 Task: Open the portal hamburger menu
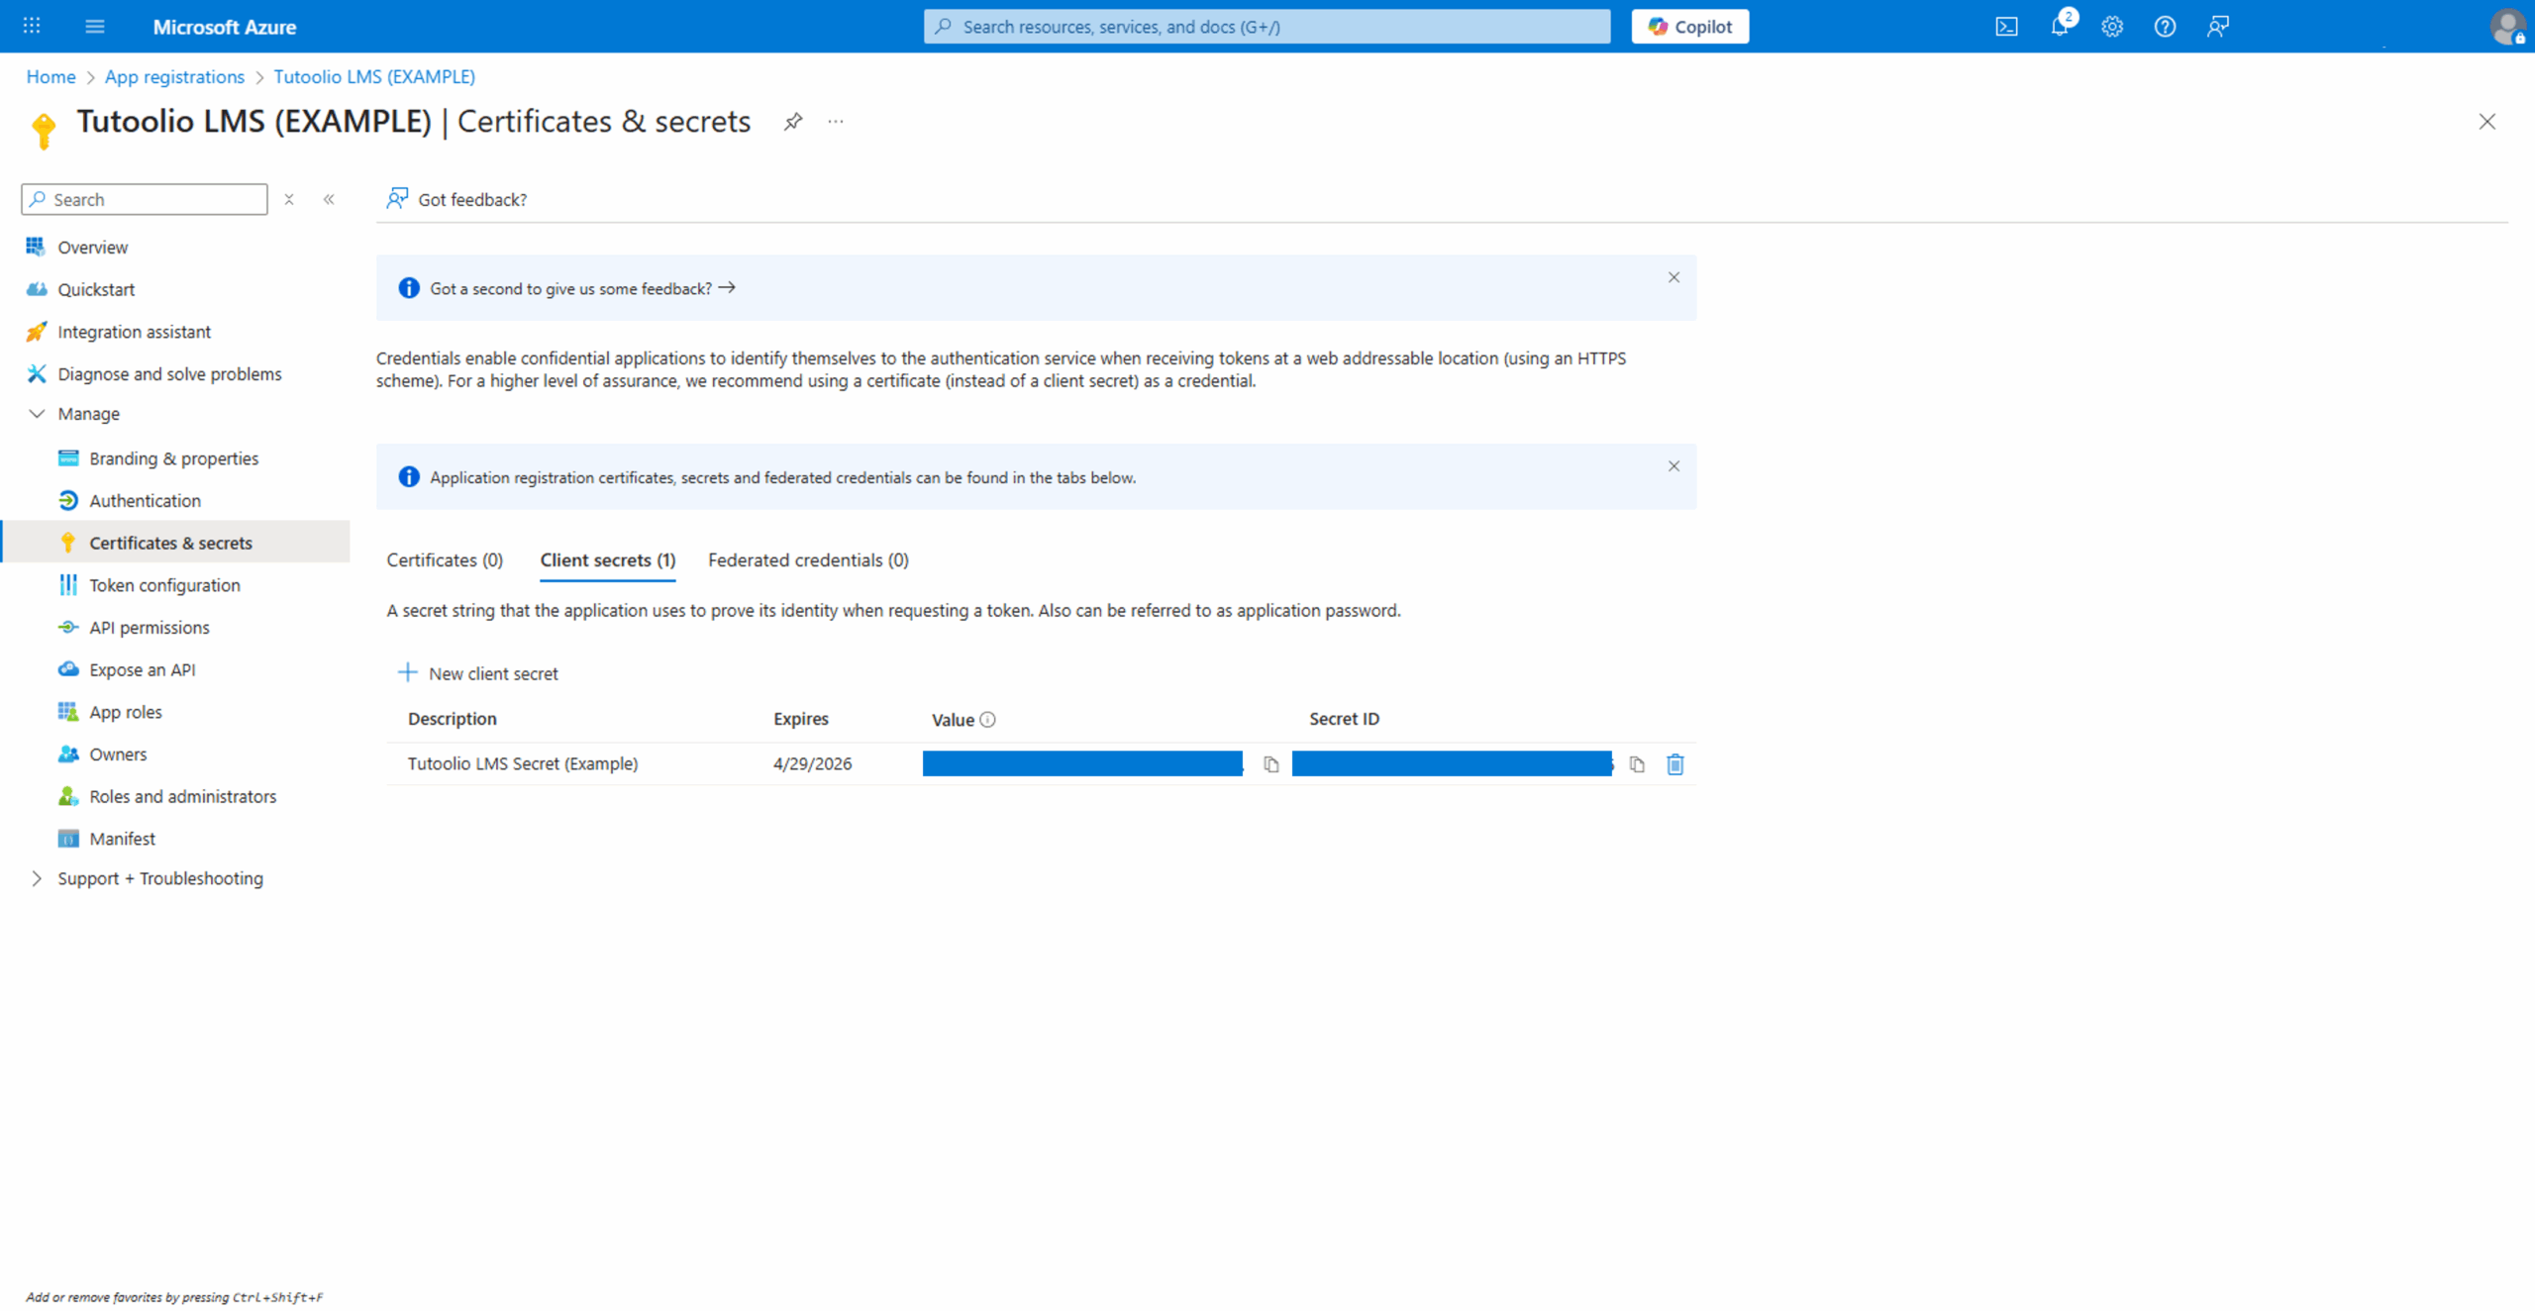[95, 27]
